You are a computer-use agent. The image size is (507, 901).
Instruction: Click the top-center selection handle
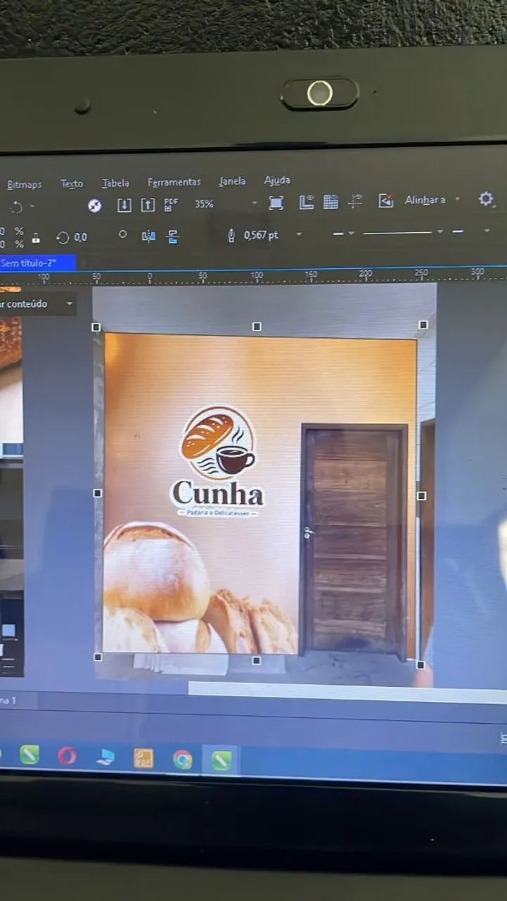click(x=257, y=327)
